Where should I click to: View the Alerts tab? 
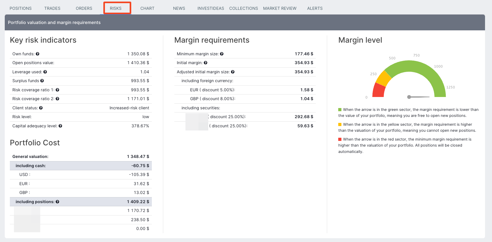point(315,8)
